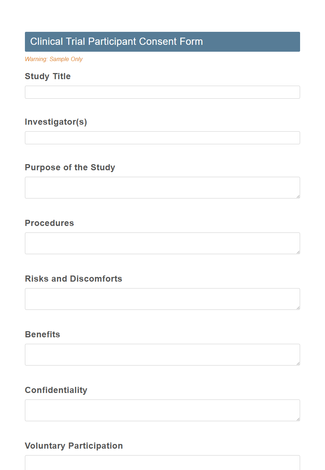Click inside the Voluntary Participation text area
325x470 pixels.
pos(162,463)
